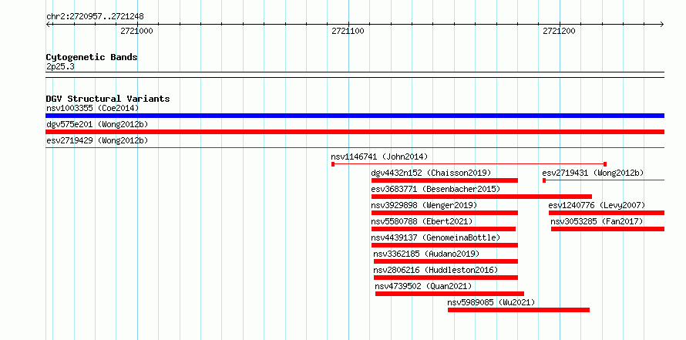Click the dgv4432n152 (Chaisson2019) label text
The width and height of the screenshot is (686, 340).
[x=431, y=173]
